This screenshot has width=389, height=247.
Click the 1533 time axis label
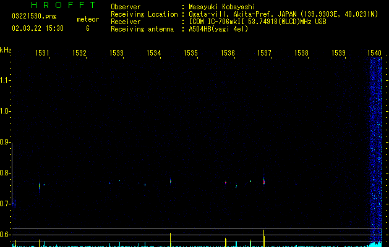pyautogui.click(x=116, y=52)
